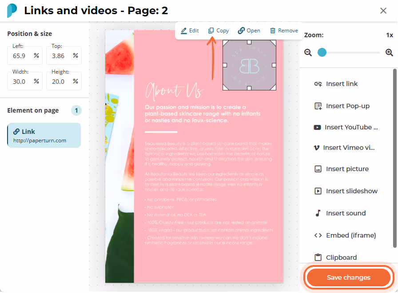
Task: Click the Insert sound note icon
Action: tap(318, 213)
